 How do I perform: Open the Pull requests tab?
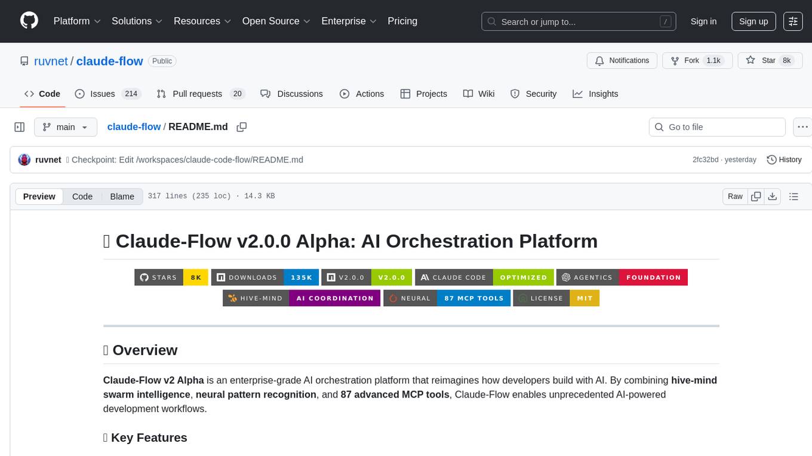(201, 94)
